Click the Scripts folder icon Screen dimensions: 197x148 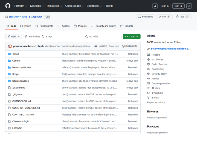click(x=9, y=74)
